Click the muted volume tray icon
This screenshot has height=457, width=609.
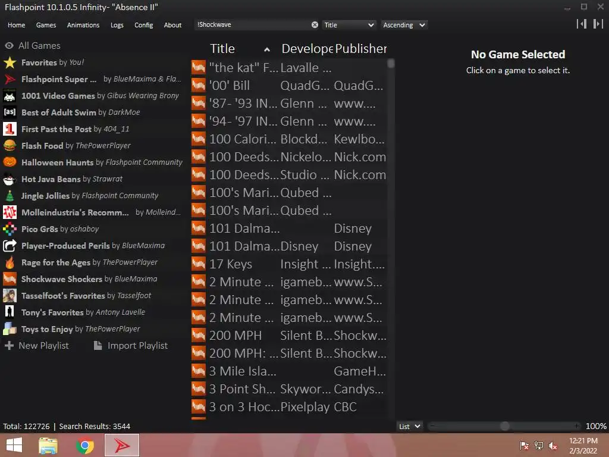tap(553, 446)
